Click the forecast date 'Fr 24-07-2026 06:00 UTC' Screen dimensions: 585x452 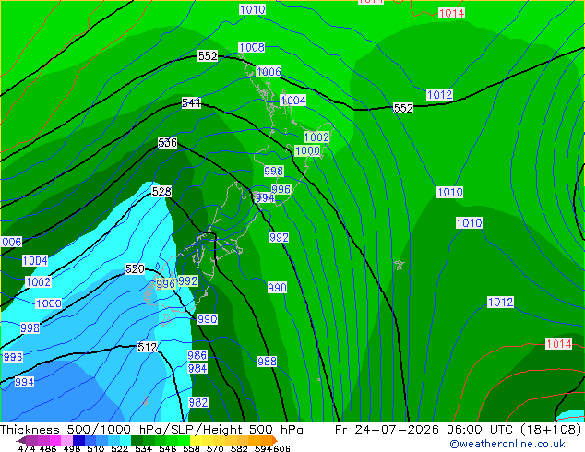[425, 430]
